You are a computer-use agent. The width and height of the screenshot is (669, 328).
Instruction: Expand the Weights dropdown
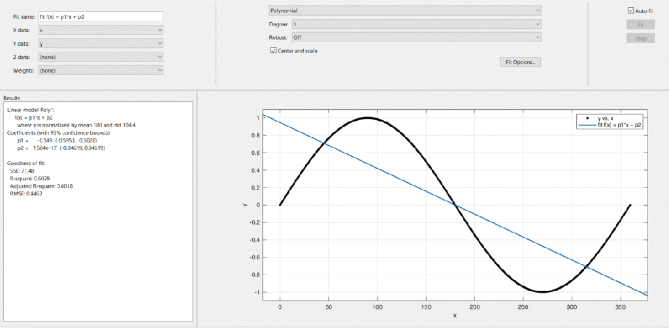[x=100, y=70]
